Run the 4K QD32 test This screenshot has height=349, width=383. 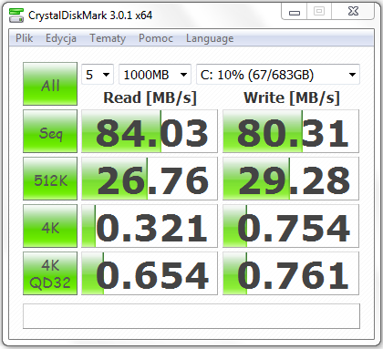pos(50,273)
